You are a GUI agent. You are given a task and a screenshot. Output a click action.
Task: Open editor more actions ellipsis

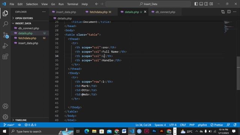(x=235, y=12)
